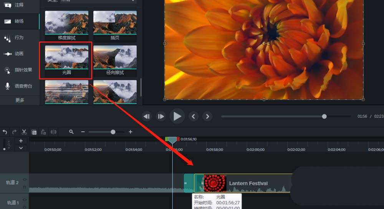384x209 pixels.
Task: Click the green selection-start playhead handle
Action: (x=167, y=139)
